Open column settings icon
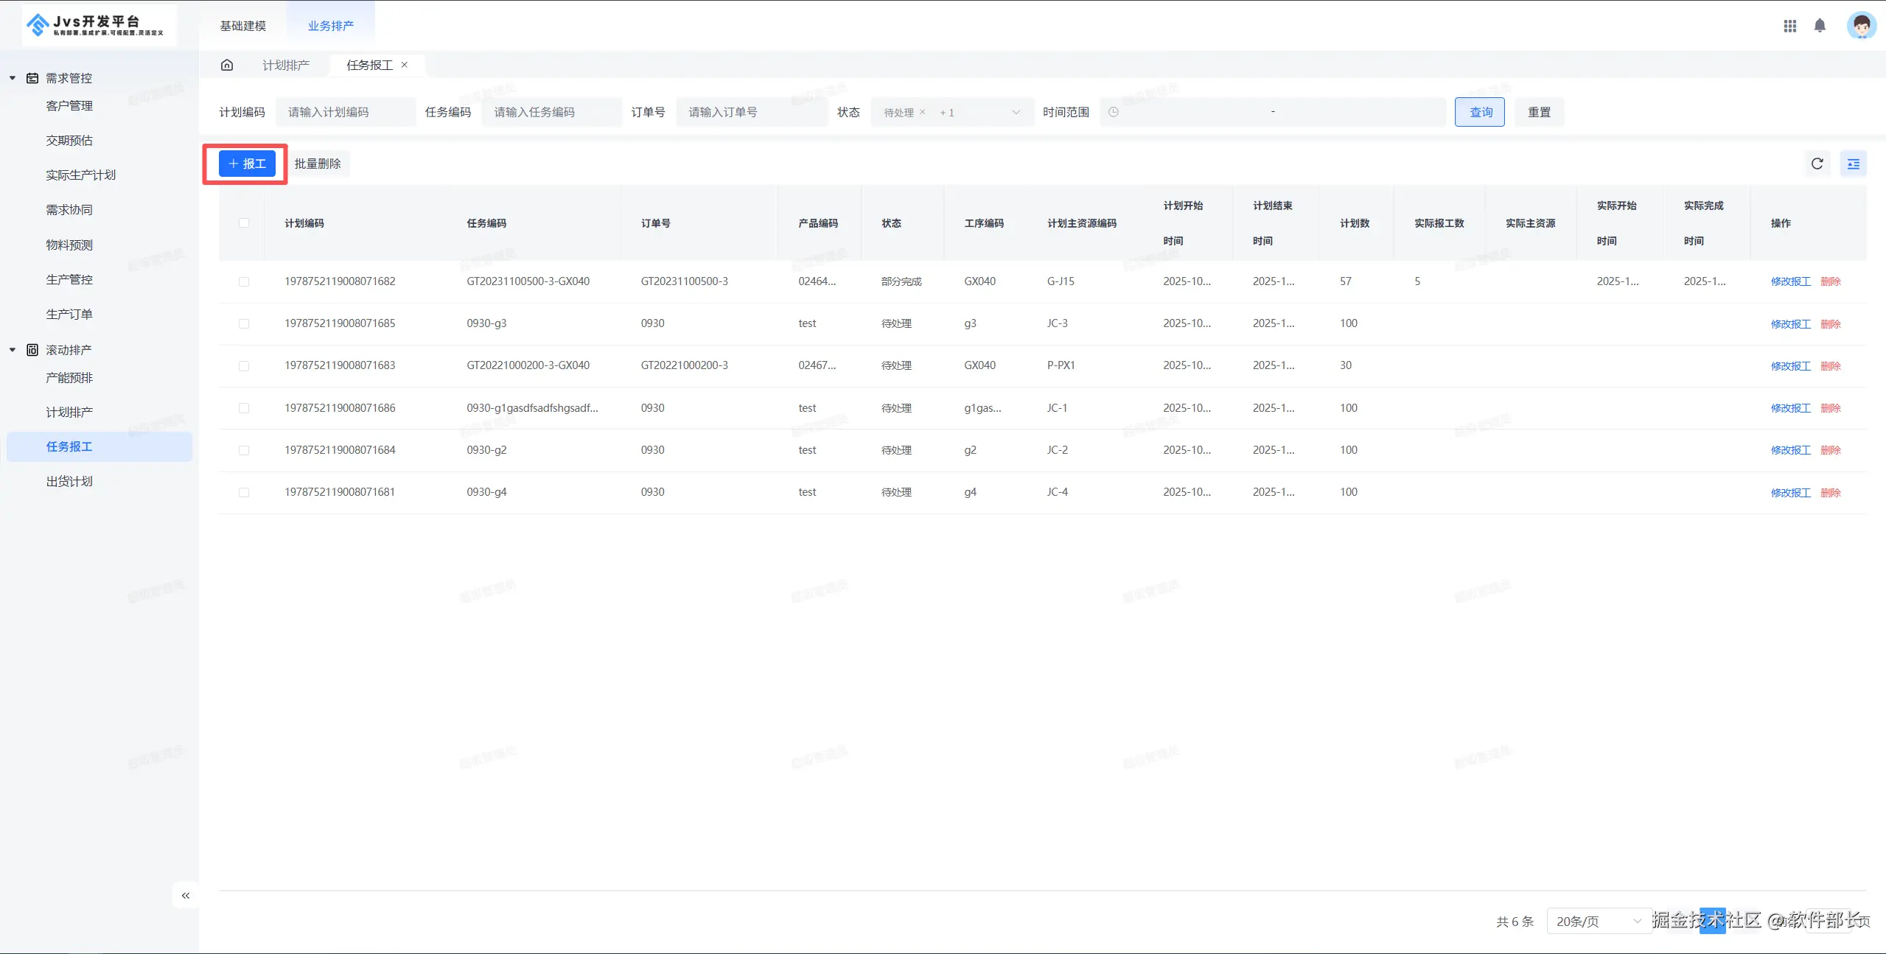This screenshot has height=954, width=1886. pos(1853,164)
